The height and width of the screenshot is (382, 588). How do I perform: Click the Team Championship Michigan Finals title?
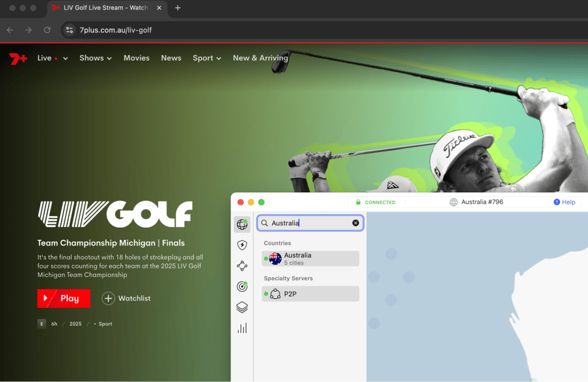[x=111, y=243]
